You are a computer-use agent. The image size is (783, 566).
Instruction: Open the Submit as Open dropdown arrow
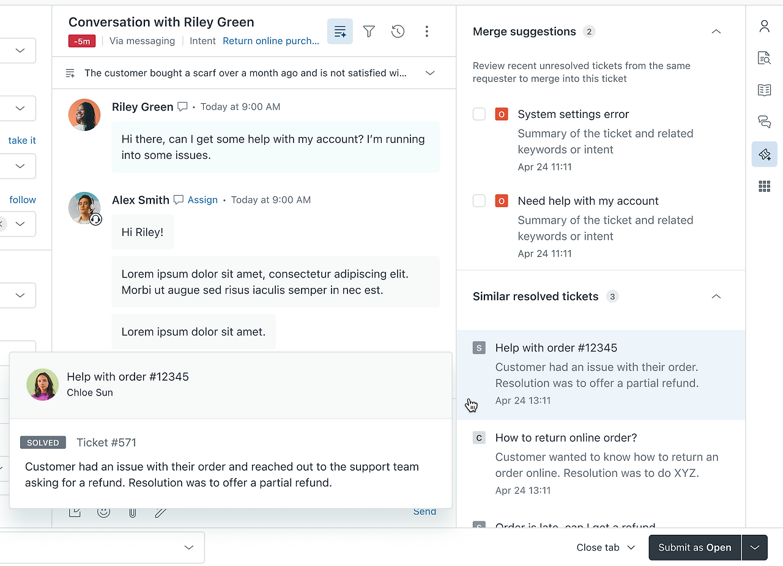[x=755, y=548]
